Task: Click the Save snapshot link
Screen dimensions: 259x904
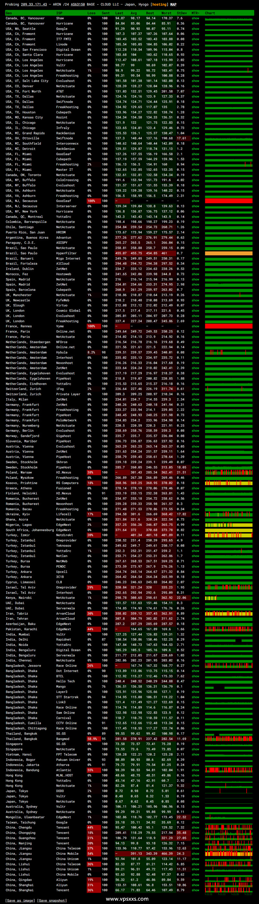Action: coord(52,900)
